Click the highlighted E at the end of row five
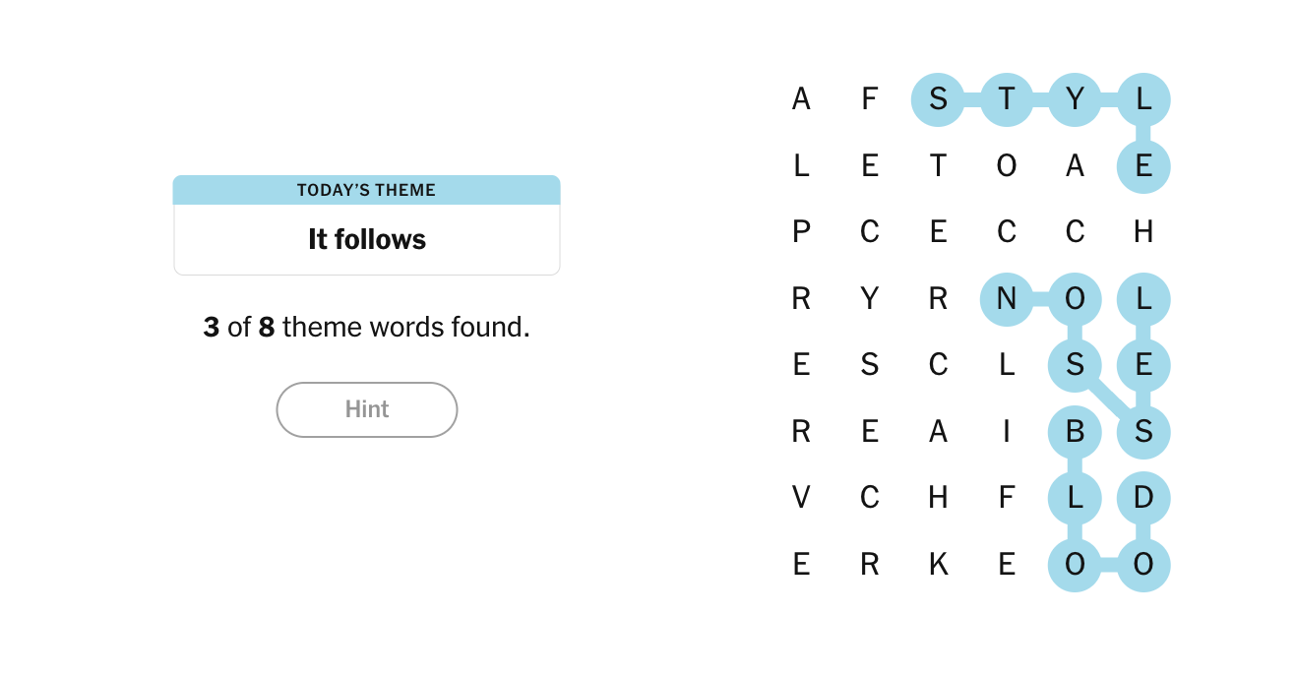Viewport: 1296px width, 677px height. (1143, 364)
